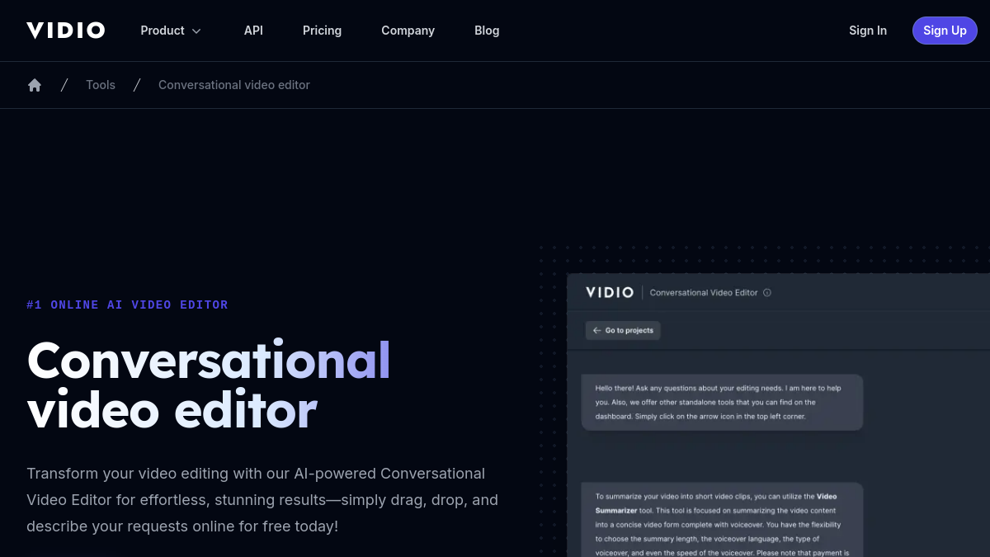
Task: Click the editor preview screenshot thumbnail
Action: point(778,415)
